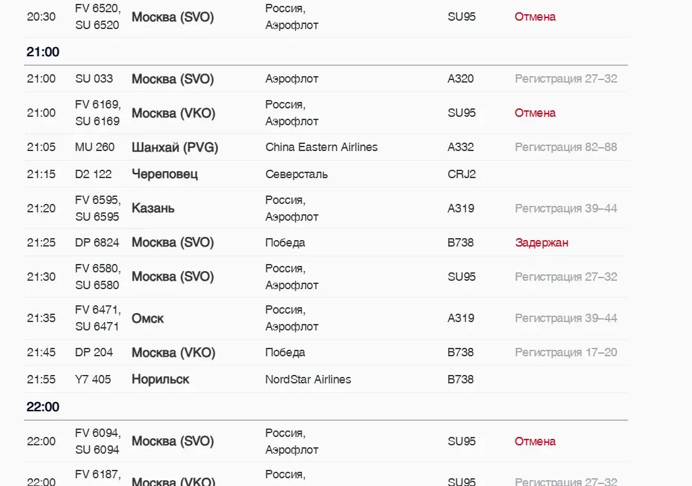Click the Отмена status of flight SU 6094

coord(535,441)
